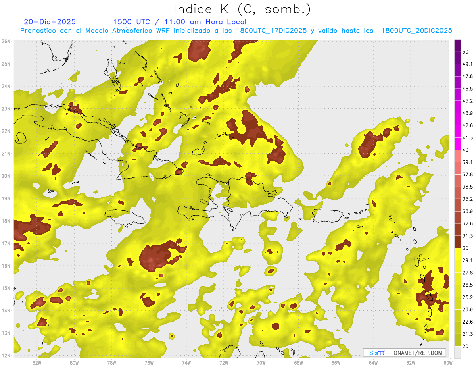Click the color bar value '47.8'
Screen dimensions: 476x368
pos(467,76)
